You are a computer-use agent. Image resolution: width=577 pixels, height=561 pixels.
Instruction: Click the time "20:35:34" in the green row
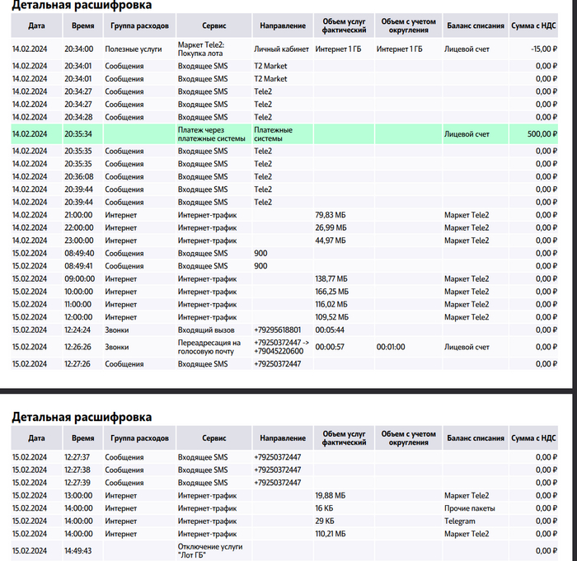point(78,134)
